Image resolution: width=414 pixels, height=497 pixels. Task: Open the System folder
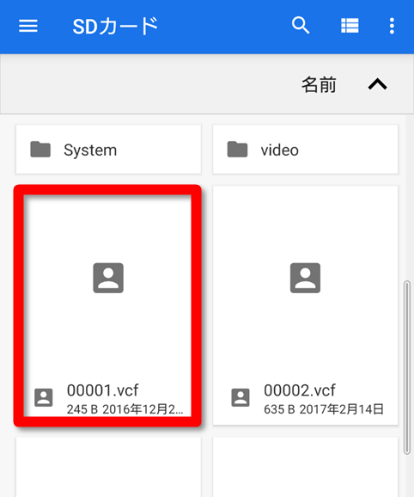(108, 150)
